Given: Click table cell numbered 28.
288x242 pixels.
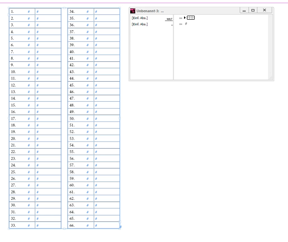Looking at the screenshot, I should (x=22, y=192).
